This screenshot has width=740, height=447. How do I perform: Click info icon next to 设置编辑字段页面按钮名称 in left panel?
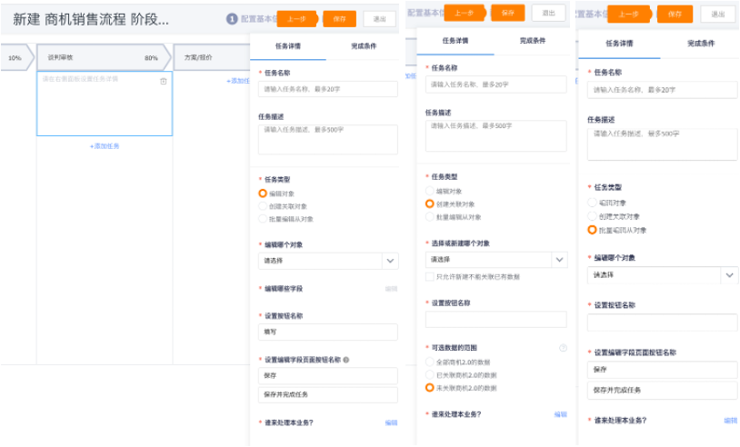point(345,360)
